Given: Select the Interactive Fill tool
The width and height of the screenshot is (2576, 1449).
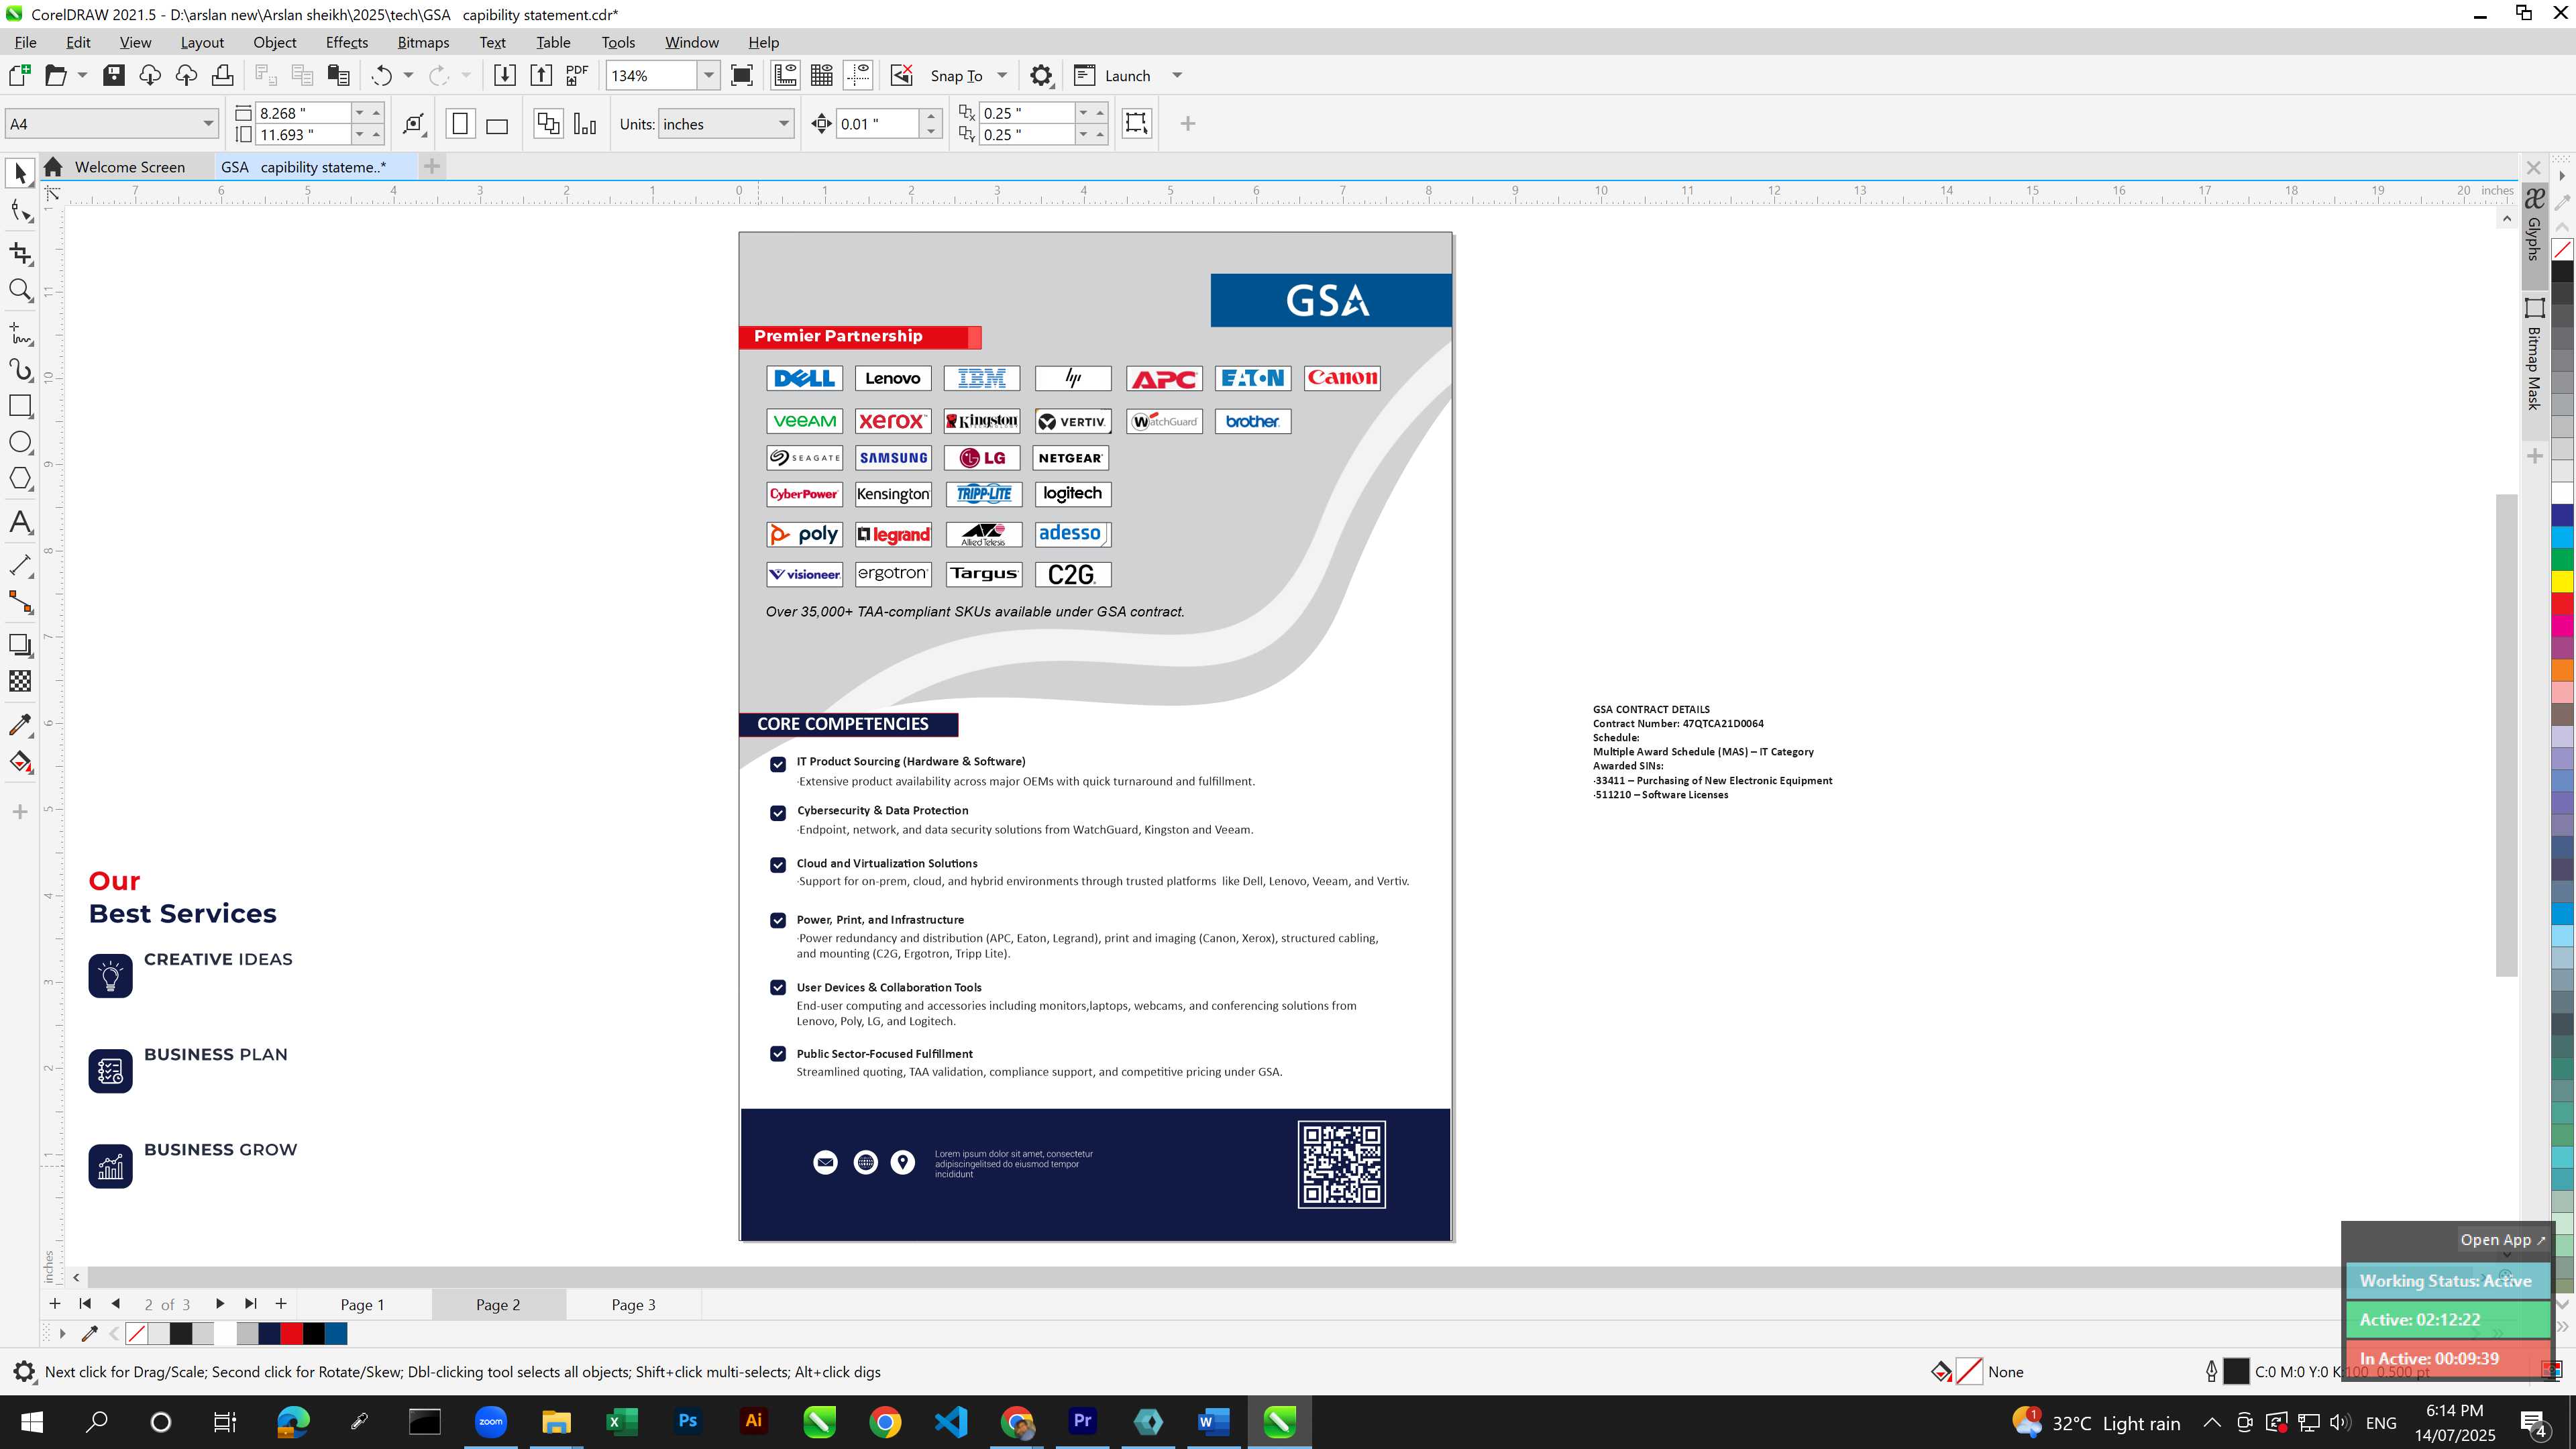Looking at the screenshot, I should pyautogui.click(x=20, y=762).
